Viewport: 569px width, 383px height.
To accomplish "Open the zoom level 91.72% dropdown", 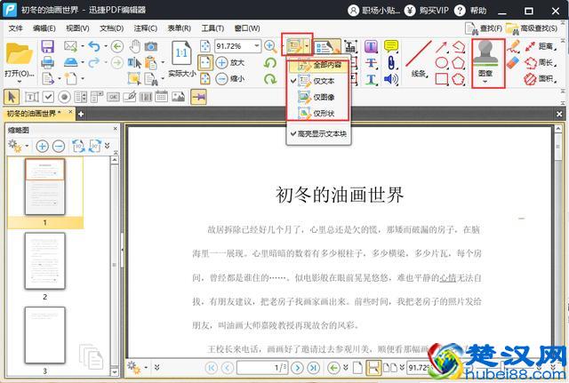I will (x=257, y=46).
